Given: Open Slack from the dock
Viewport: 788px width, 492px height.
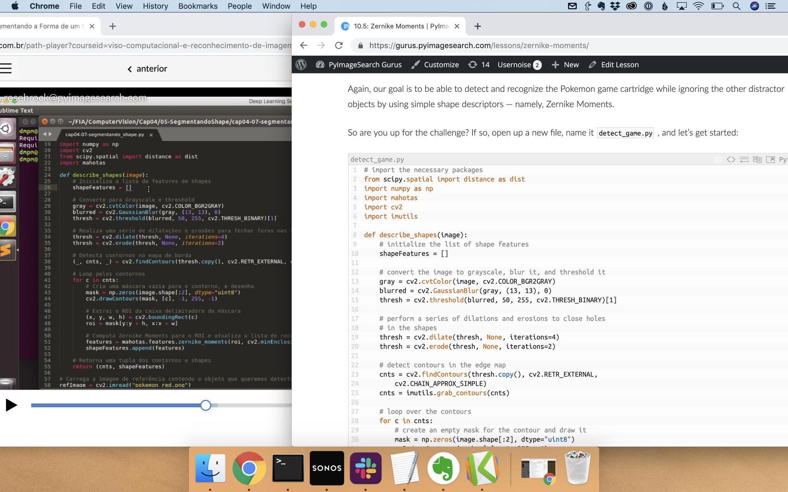Looking at the screenshot, I should [366, 468].
